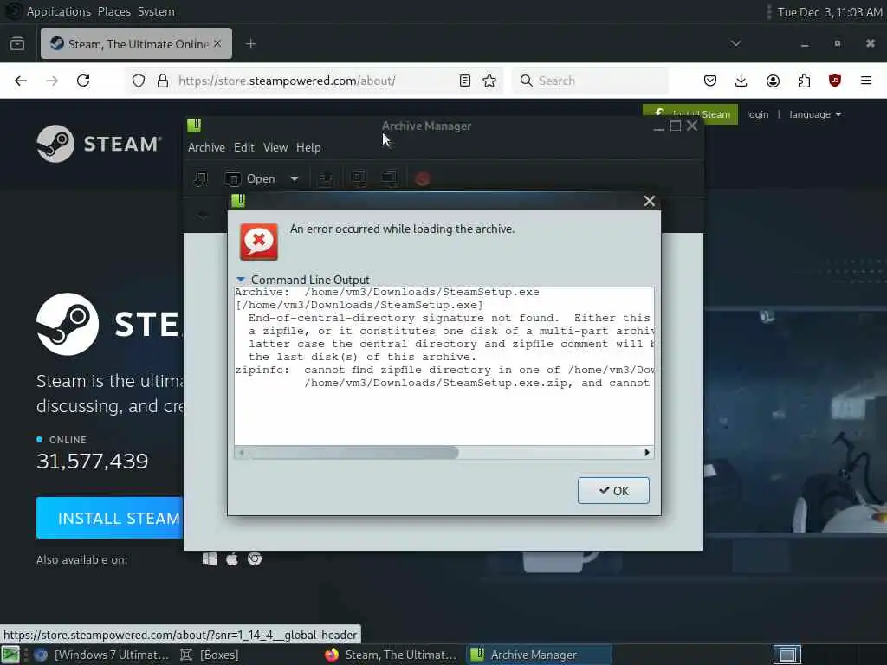
Task: Click the clock showing Tue Dec 3
Action: point(829,12)
